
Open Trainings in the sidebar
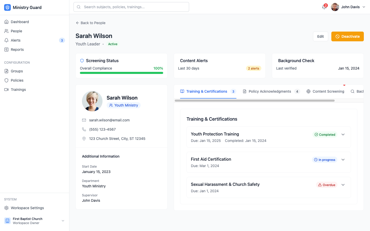coord(18,90)
